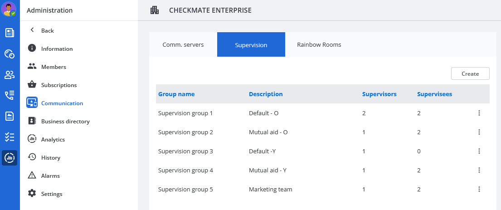This screenshot has height=210, width=501.
Task: Open the user avatar profile menu
Action: pyautogui.click(x=9, y=9)
